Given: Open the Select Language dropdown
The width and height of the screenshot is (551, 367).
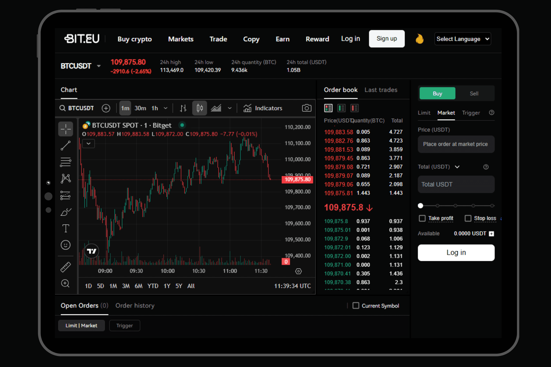Looking at the screenshot, I should pos(462,39).
